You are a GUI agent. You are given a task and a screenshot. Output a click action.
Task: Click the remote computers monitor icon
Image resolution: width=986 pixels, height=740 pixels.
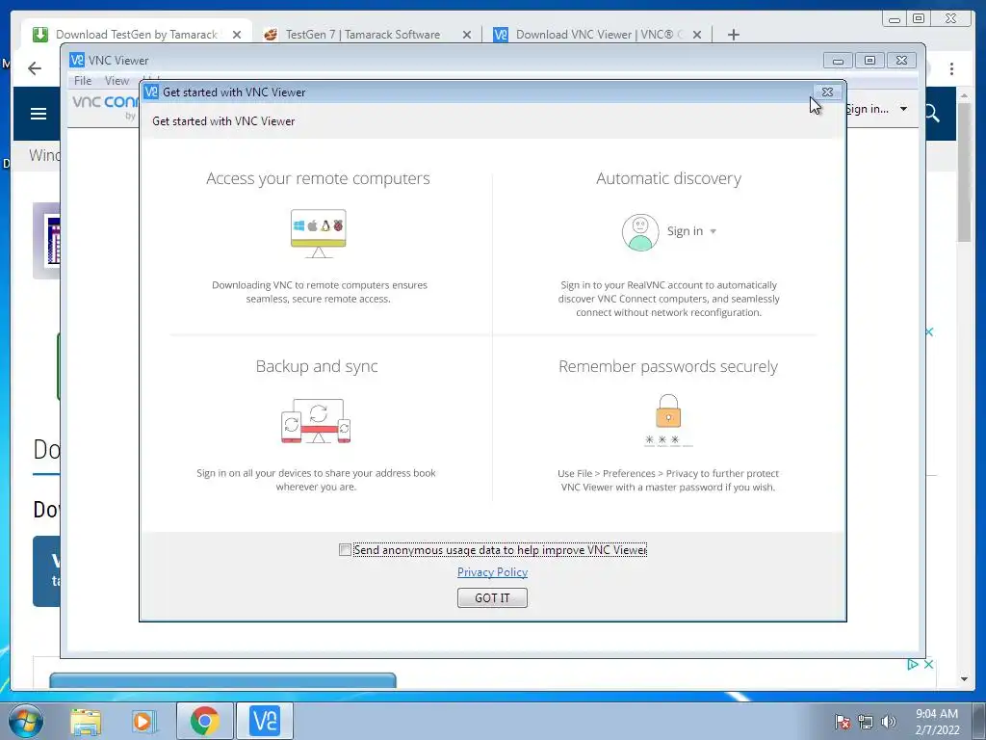318,233
